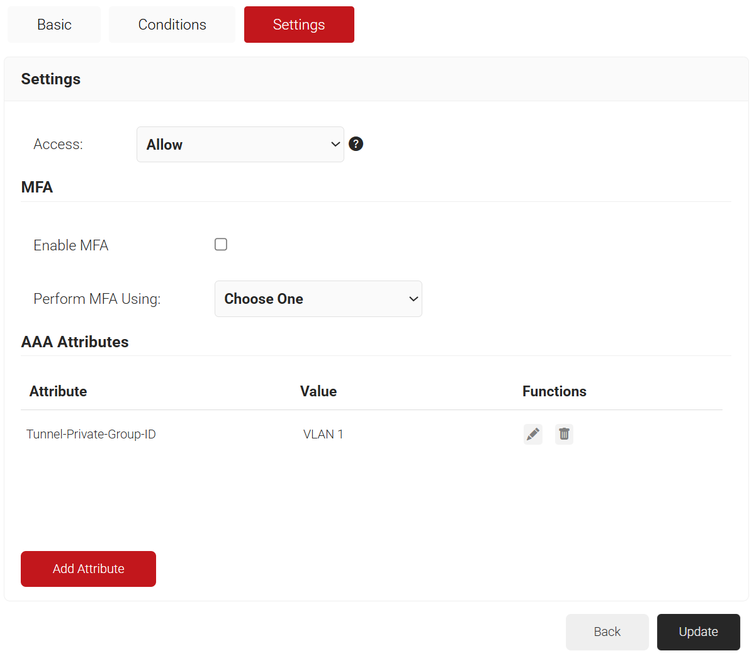
Task: Click the Attribute column header
Action: (59, 391)
